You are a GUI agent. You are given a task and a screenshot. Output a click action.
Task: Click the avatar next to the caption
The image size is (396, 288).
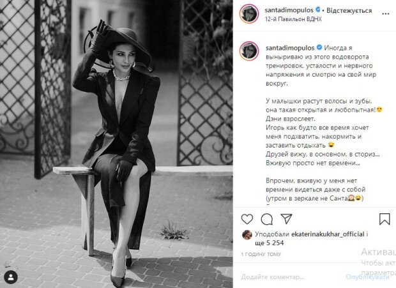coord(249,51)
